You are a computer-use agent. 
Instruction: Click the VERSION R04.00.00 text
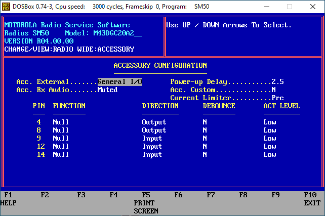pos(39,41)
